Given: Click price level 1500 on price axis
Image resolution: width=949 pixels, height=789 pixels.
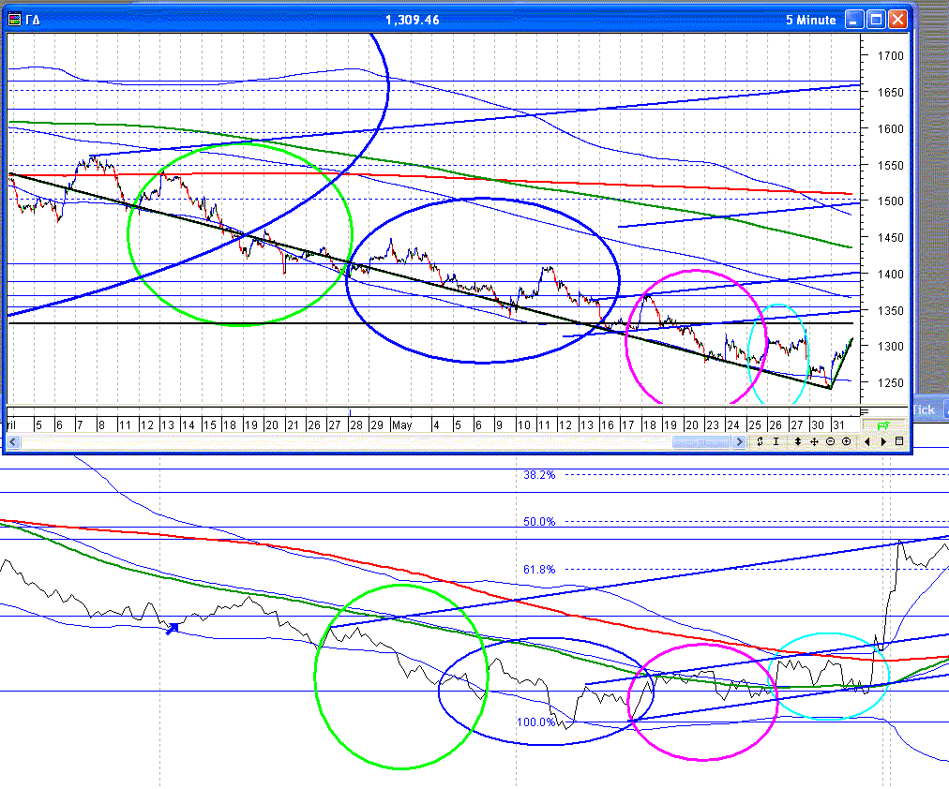Looking at the screenshot, I should [x=890, y=201].
